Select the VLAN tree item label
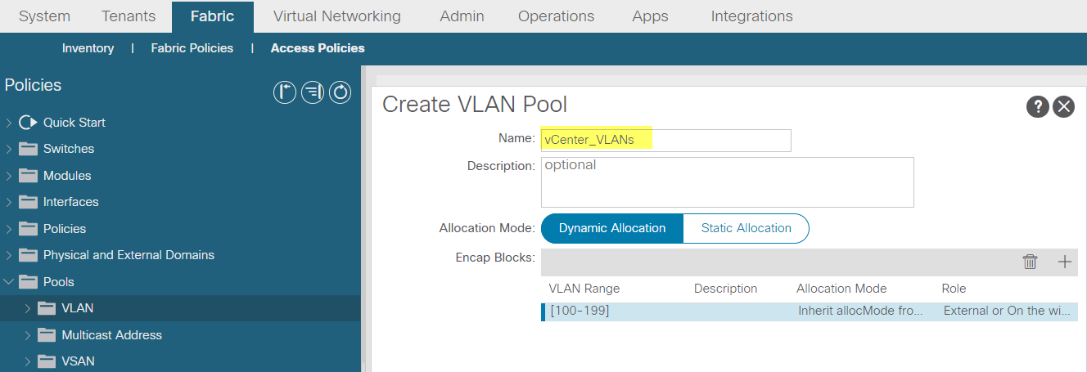1087x372 pixels. [78, 308]
